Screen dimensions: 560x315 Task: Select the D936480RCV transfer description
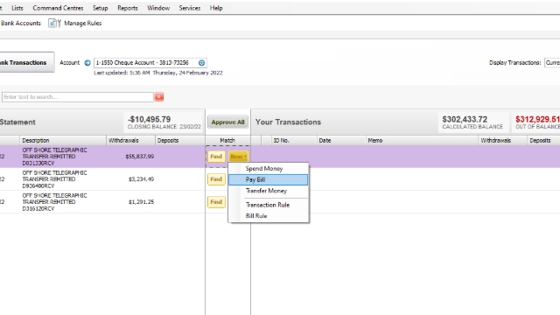tap(54, 179)
